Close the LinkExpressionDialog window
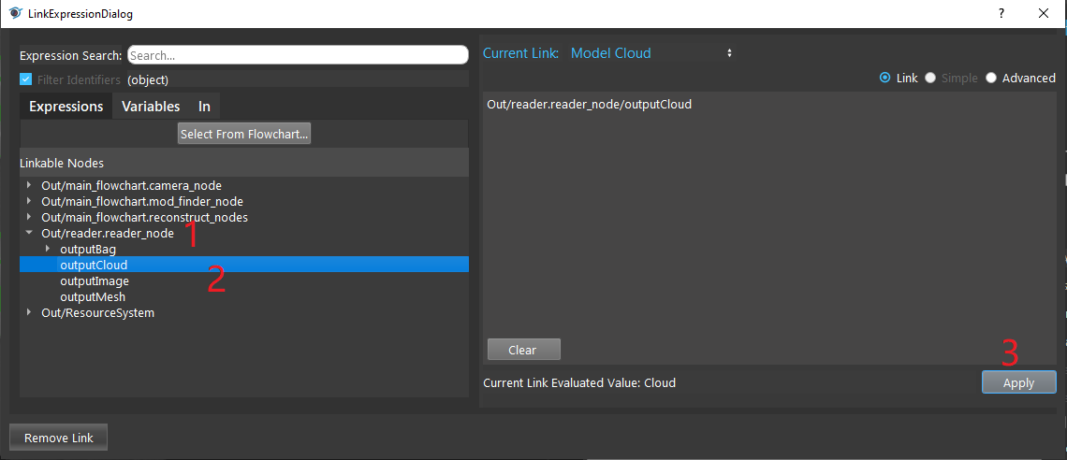1067x460 pixels. point(1043,14)
